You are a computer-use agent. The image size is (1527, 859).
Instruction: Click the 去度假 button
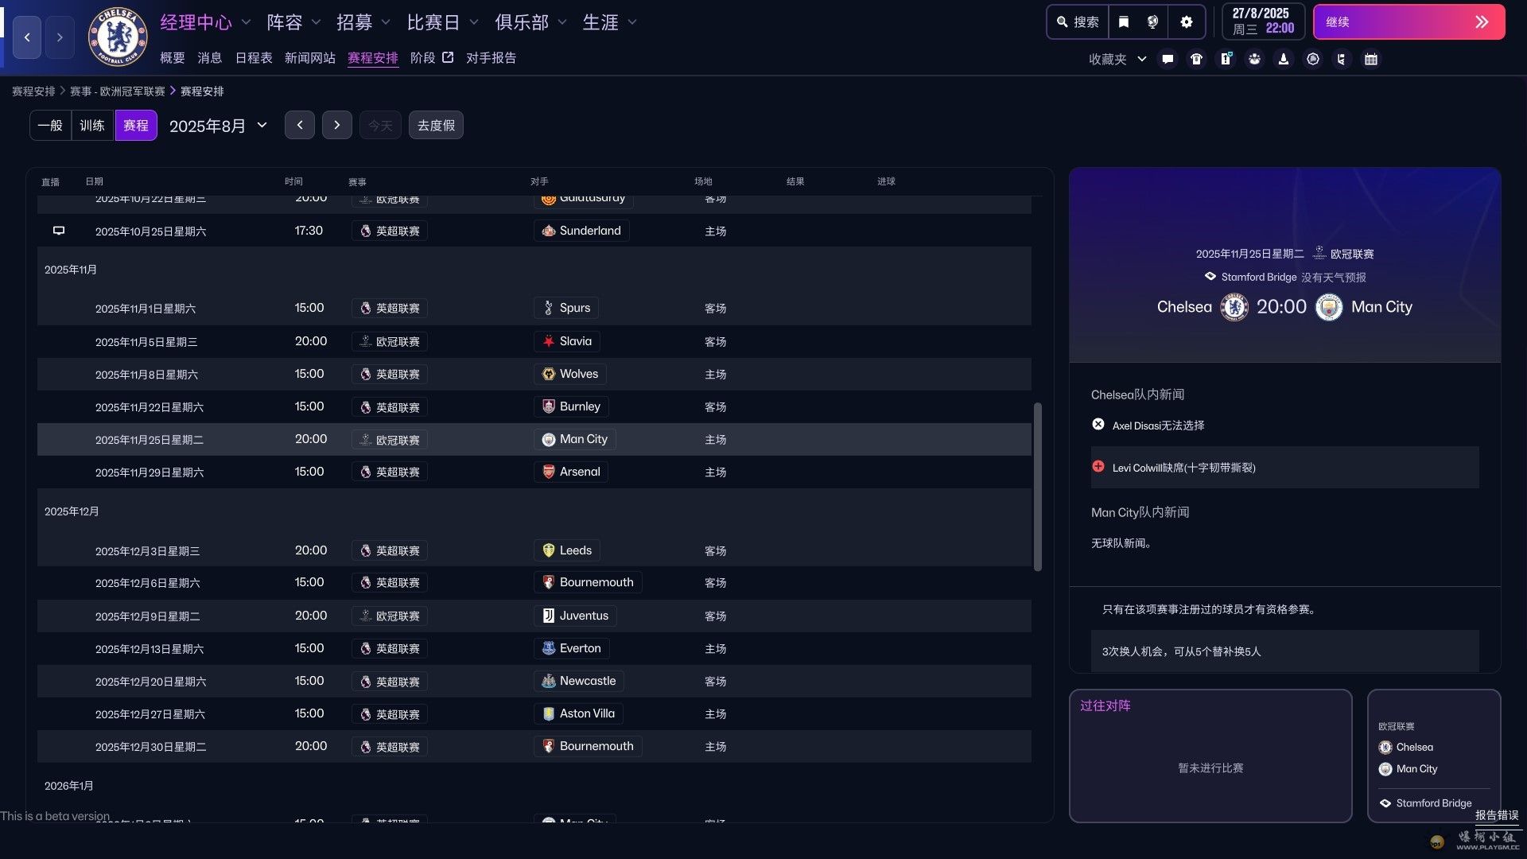(436, 126)
